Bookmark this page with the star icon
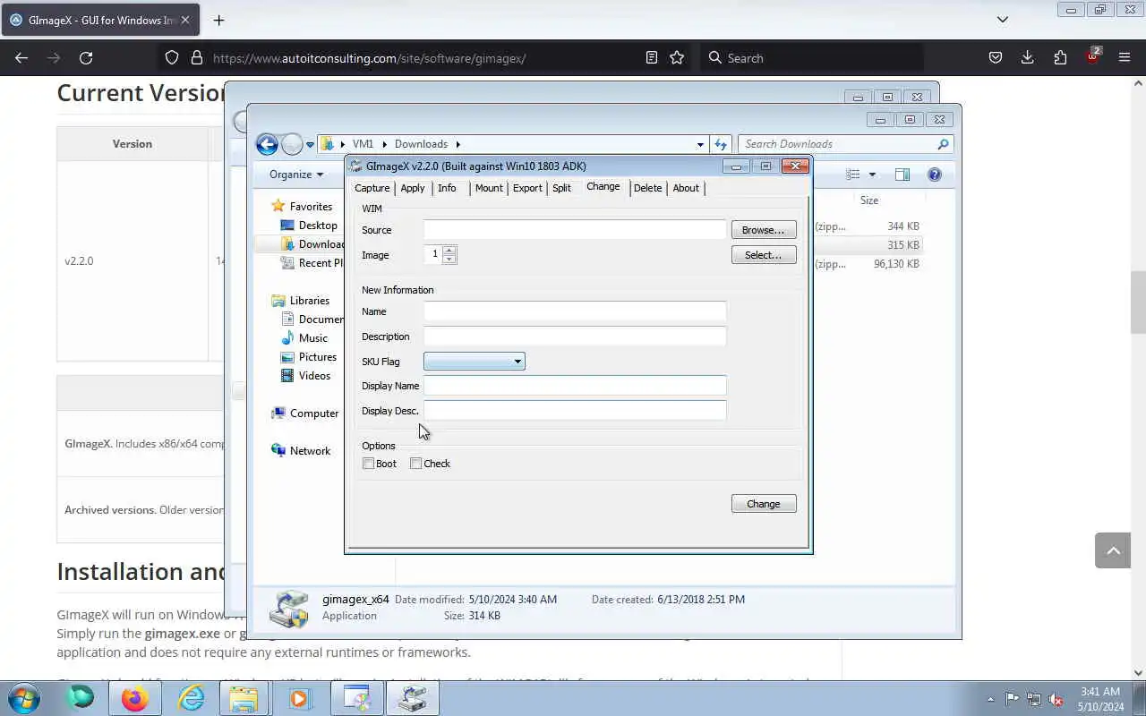The height and width of the screenshot is (716, 1146). [677, 58]
